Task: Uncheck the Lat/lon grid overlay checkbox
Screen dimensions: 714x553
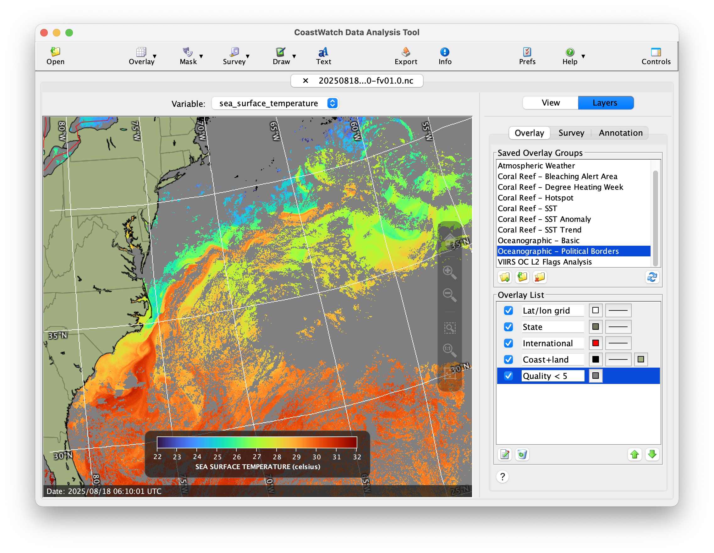Action: 508,310
